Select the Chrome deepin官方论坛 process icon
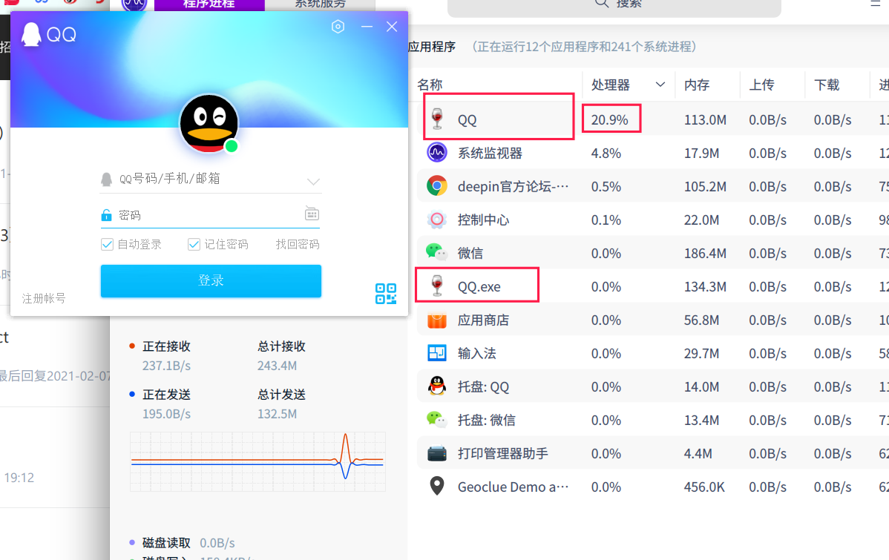The width and height of the screenshot is (889, 560). 437,186
